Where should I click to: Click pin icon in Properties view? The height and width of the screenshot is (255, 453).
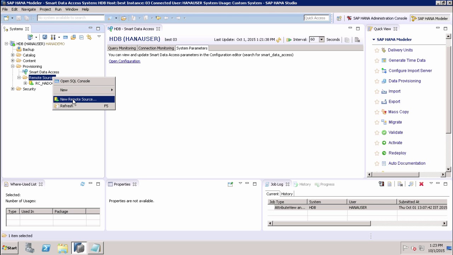tap(230, 184)
